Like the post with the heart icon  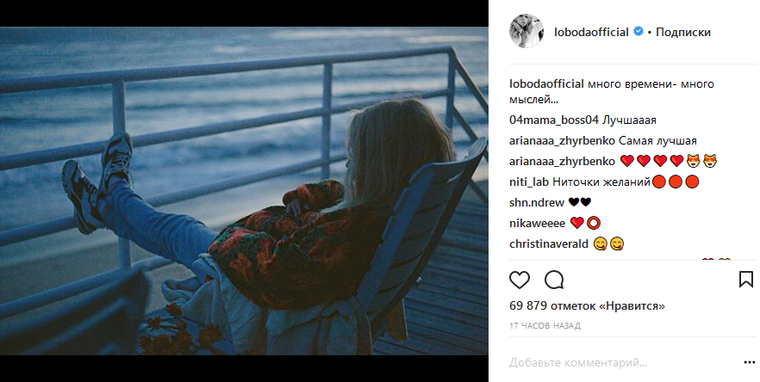tap(520, 280)
